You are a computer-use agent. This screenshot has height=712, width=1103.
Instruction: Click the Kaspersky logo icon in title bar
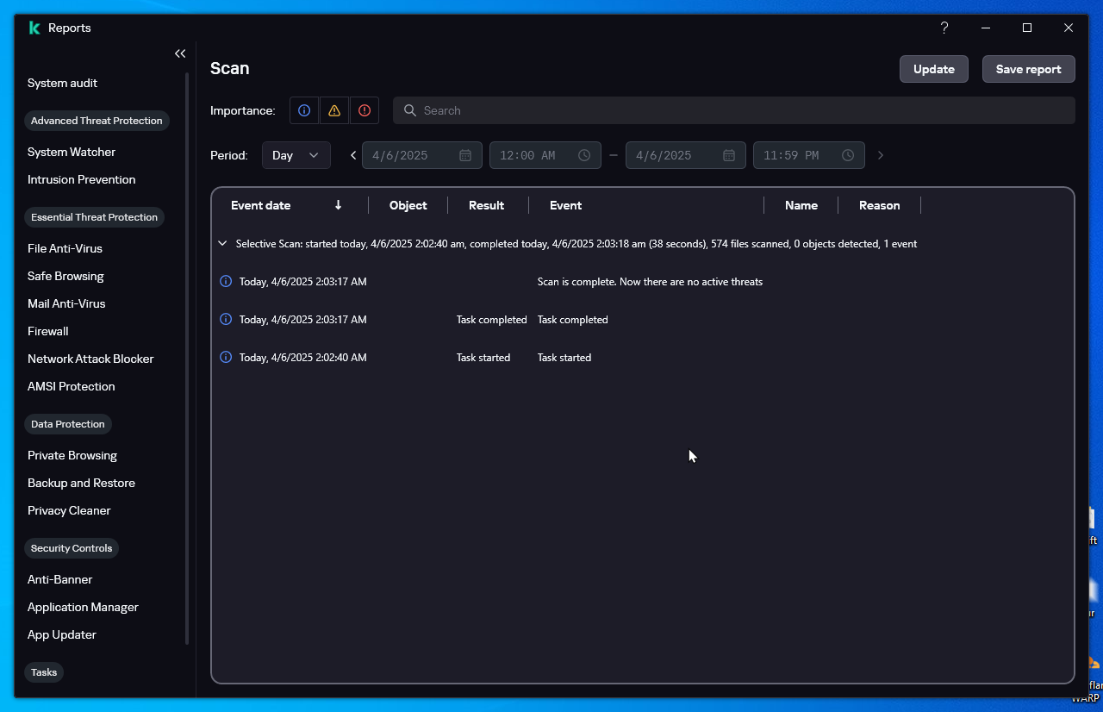tap(34, 28)
